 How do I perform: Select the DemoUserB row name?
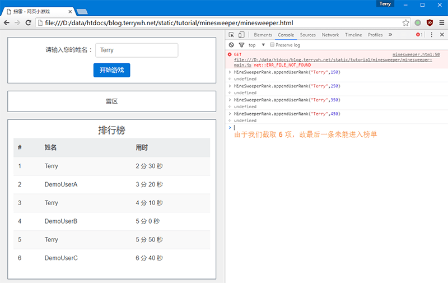[61, 221]
